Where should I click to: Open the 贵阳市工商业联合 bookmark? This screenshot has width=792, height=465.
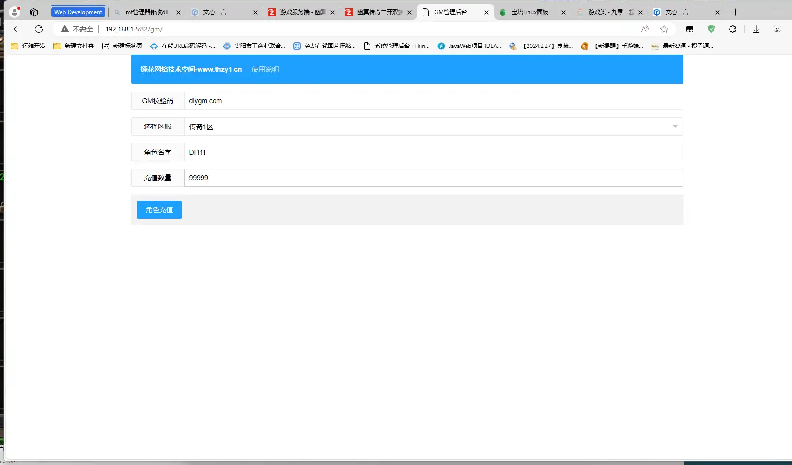point(254,46)
